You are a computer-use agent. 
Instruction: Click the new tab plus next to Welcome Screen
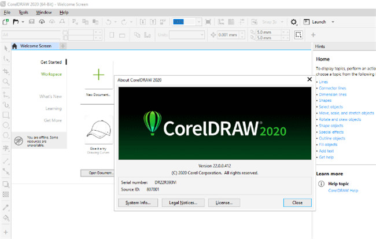coord(63,46)
